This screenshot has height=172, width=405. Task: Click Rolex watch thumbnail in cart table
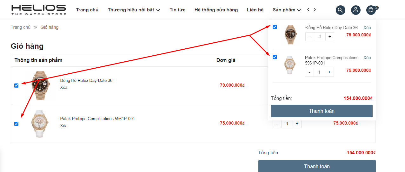point(40,85)
